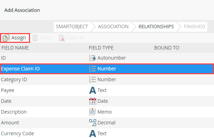Select the Category ID field name
This screenshot has height=138, width=214.
14,79
